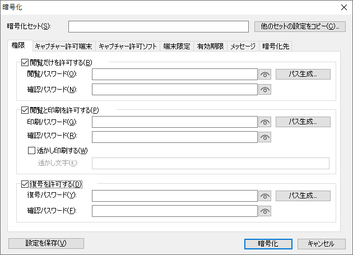Image resolution: width=353 pixels, height=255 pixels.
Task: Enable 透かし印刷する checkbox
Action: point(32,150)
